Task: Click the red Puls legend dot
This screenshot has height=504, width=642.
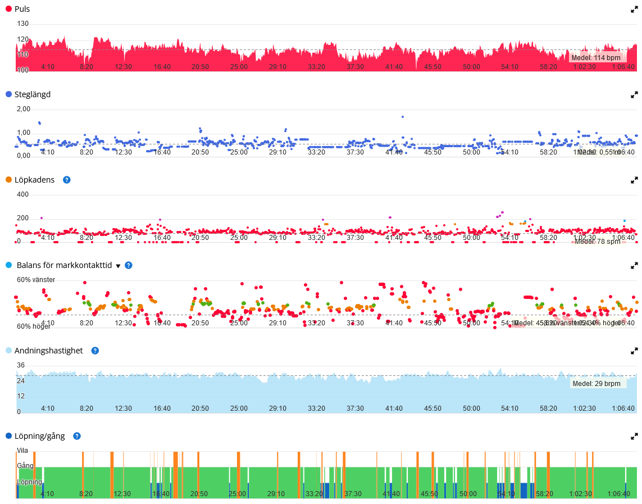Action: (8, 8)
